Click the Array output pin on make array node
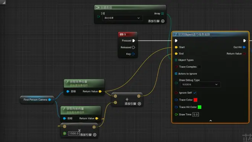 point(163,14)
